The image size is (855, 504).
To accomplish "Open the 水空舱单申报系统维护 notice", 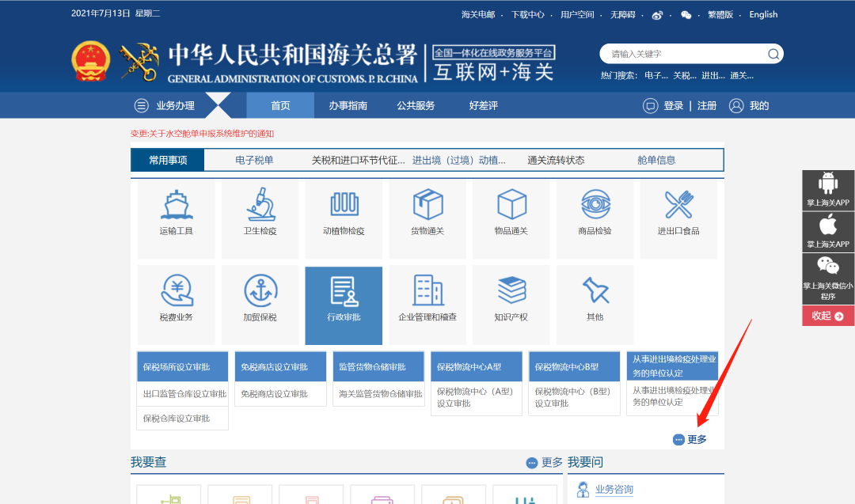I will tap(203, 134).
